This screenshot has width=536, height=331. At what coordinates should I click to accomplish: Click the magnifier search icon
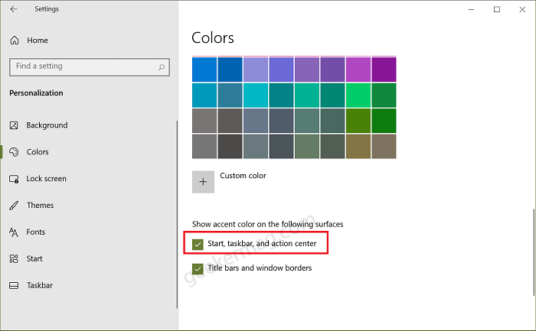coord(162,67)
